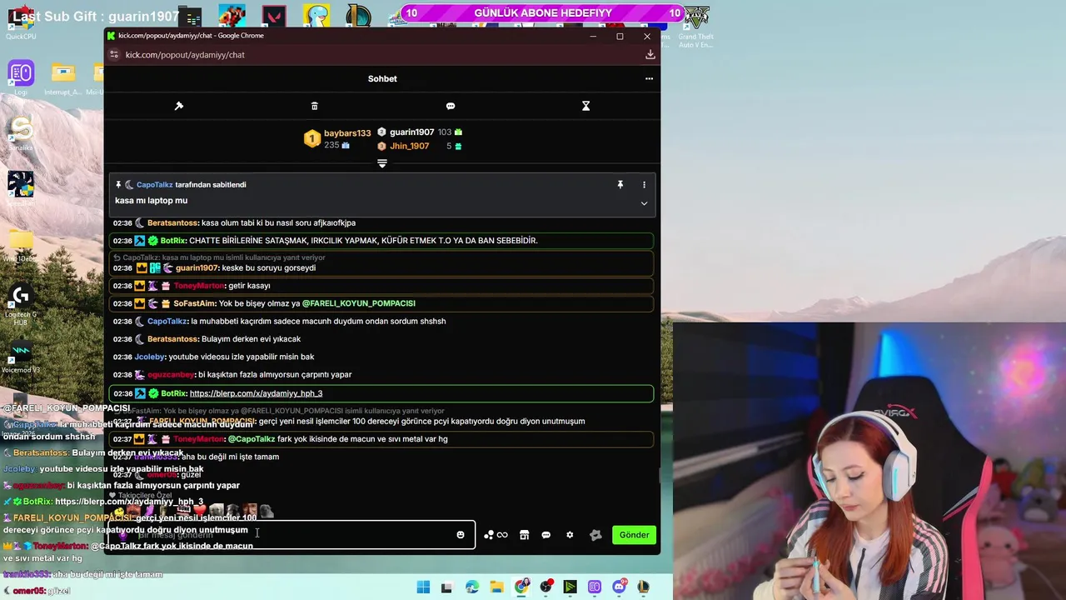1066x600 pixels.
Task: Switch to OBS Studio on taskbar
Action: pyautogui.click(x=545, y=587)
